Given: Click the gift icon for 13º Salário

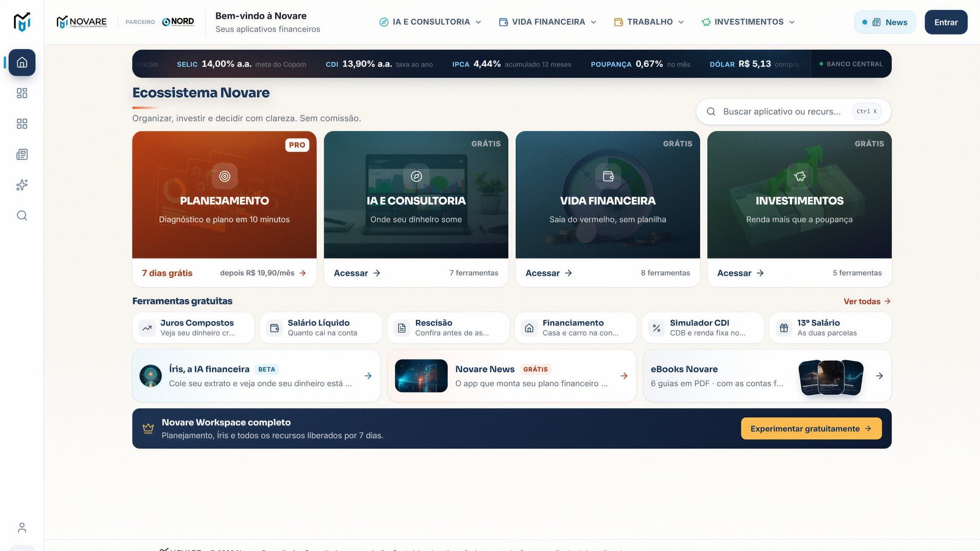Looking at the screenshot, I should [784, 328].
